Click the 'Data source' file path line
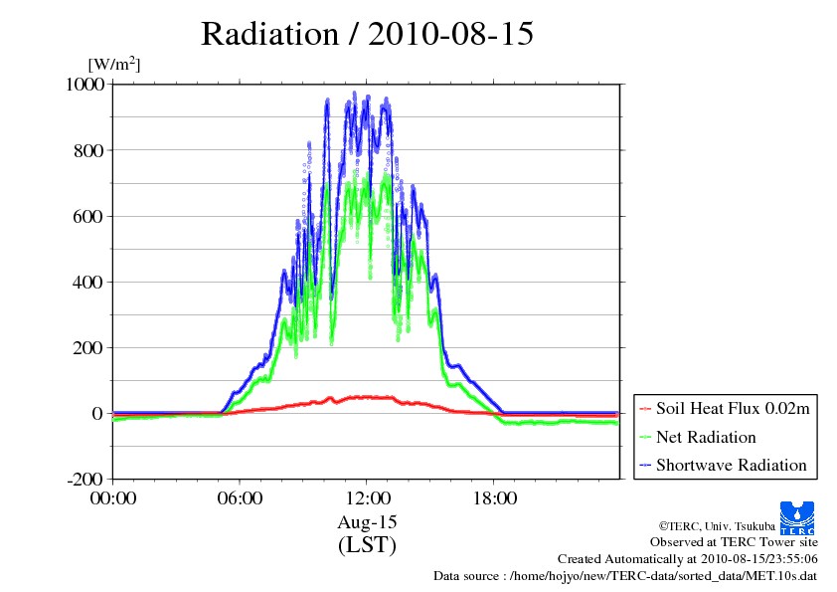The width and height of the screenshot is (837, 592). 625,576
